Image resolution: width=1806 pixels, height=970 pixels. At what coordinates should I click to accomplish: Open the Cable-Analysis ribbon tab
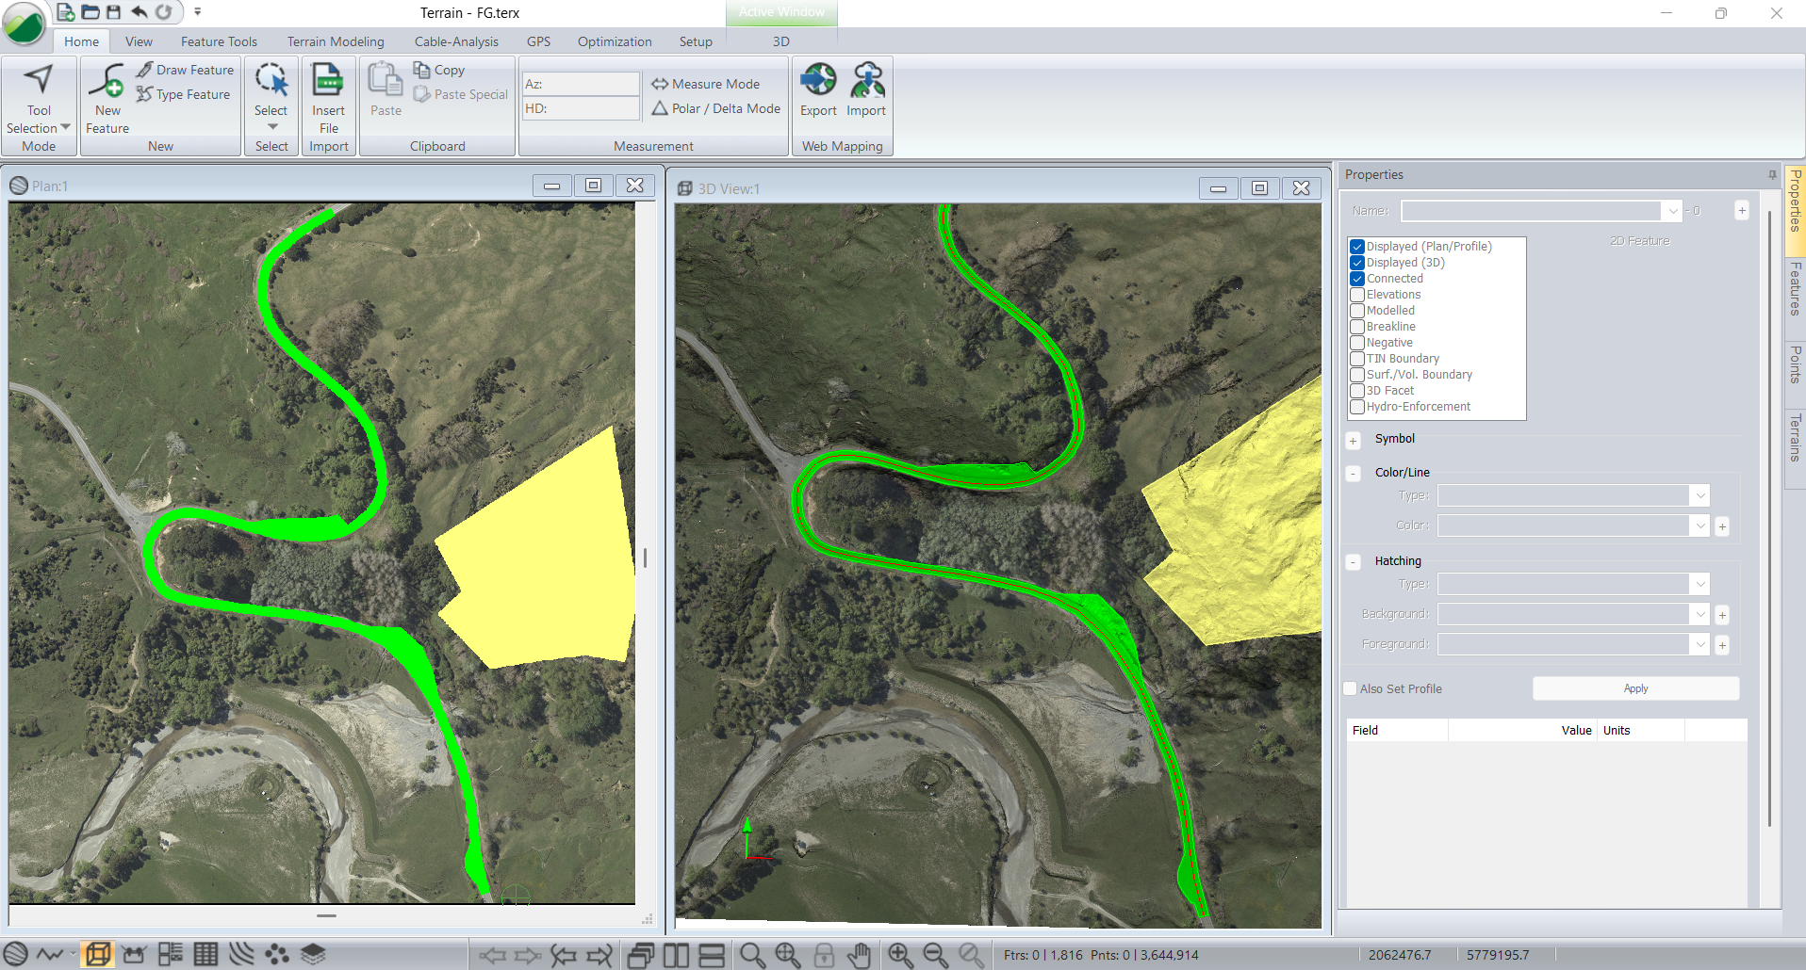click(x=456, y=41)
